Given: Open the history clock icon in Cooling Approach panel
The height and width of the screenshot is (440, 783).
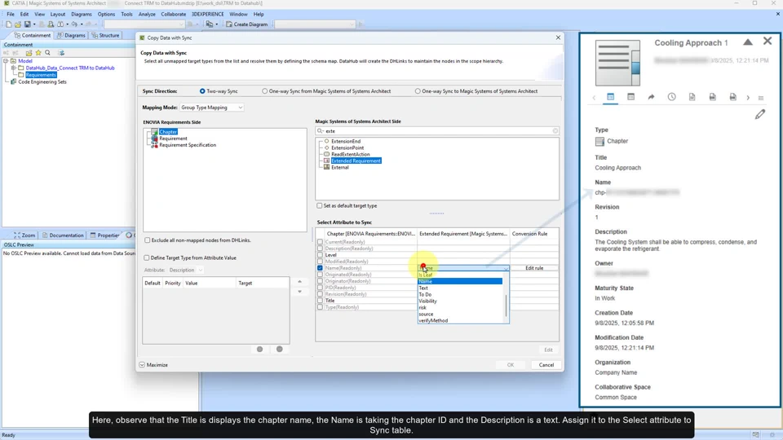Looking at the screenshot, I should coord(671,97).
